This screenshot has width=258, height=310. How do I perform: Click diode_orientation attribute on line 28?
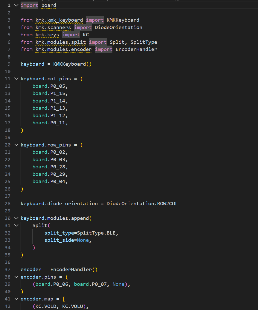73,204
